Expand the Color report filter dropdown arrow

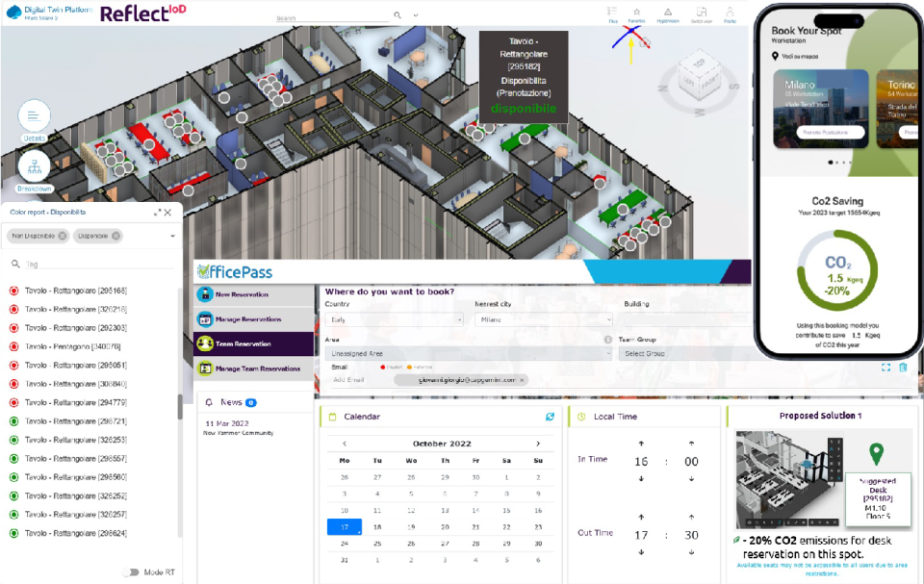[x=173, y=236]
